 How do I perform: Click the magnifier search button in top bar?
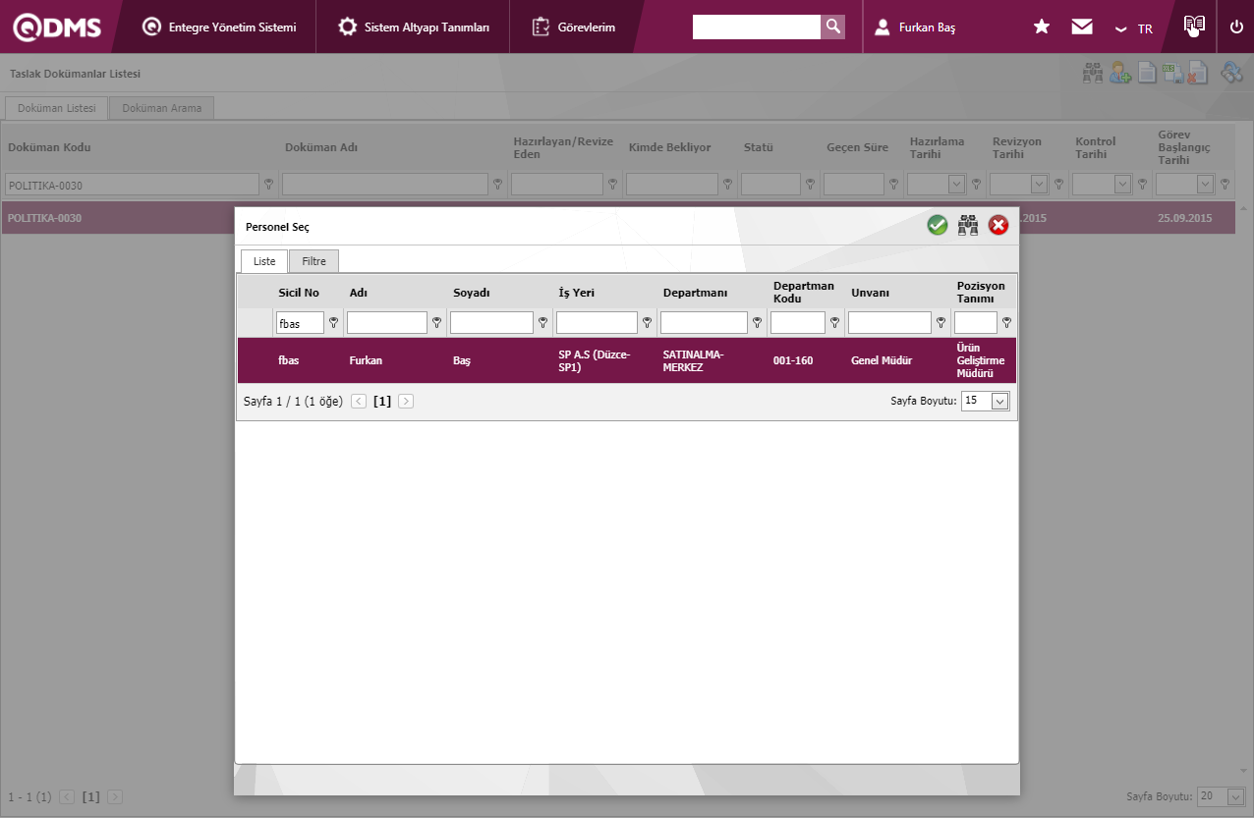832,27
